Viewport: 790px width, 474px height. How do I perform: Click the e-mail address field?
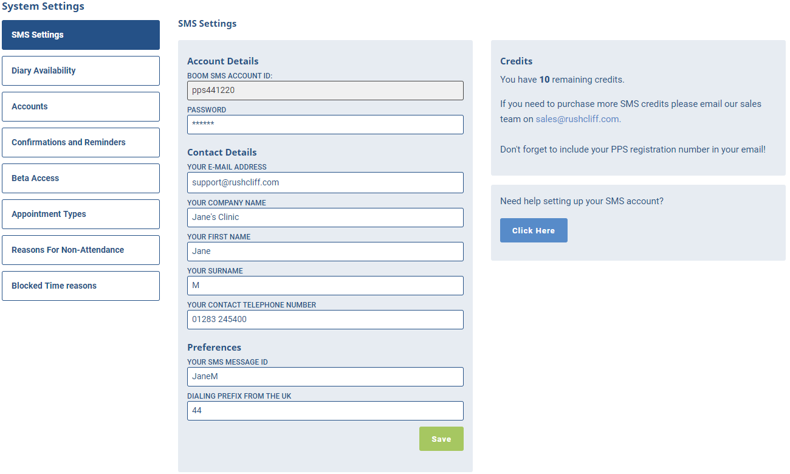tap(325, 182)
